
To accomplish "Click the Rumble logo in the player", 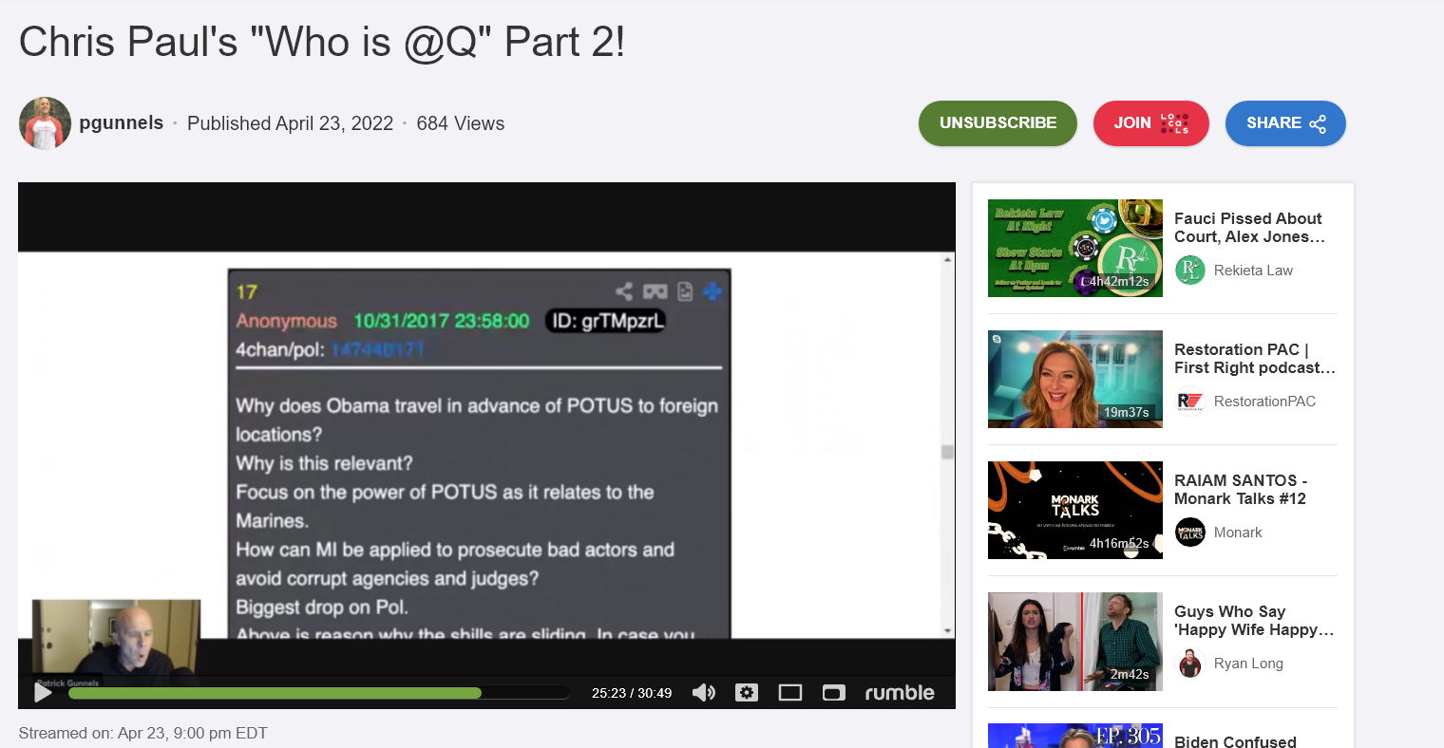I will click(x=900, y=693).
